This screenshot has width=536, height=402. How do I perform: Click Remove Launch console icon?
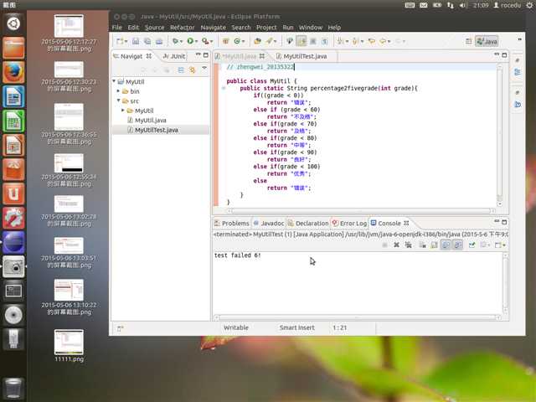pos(396,245)
